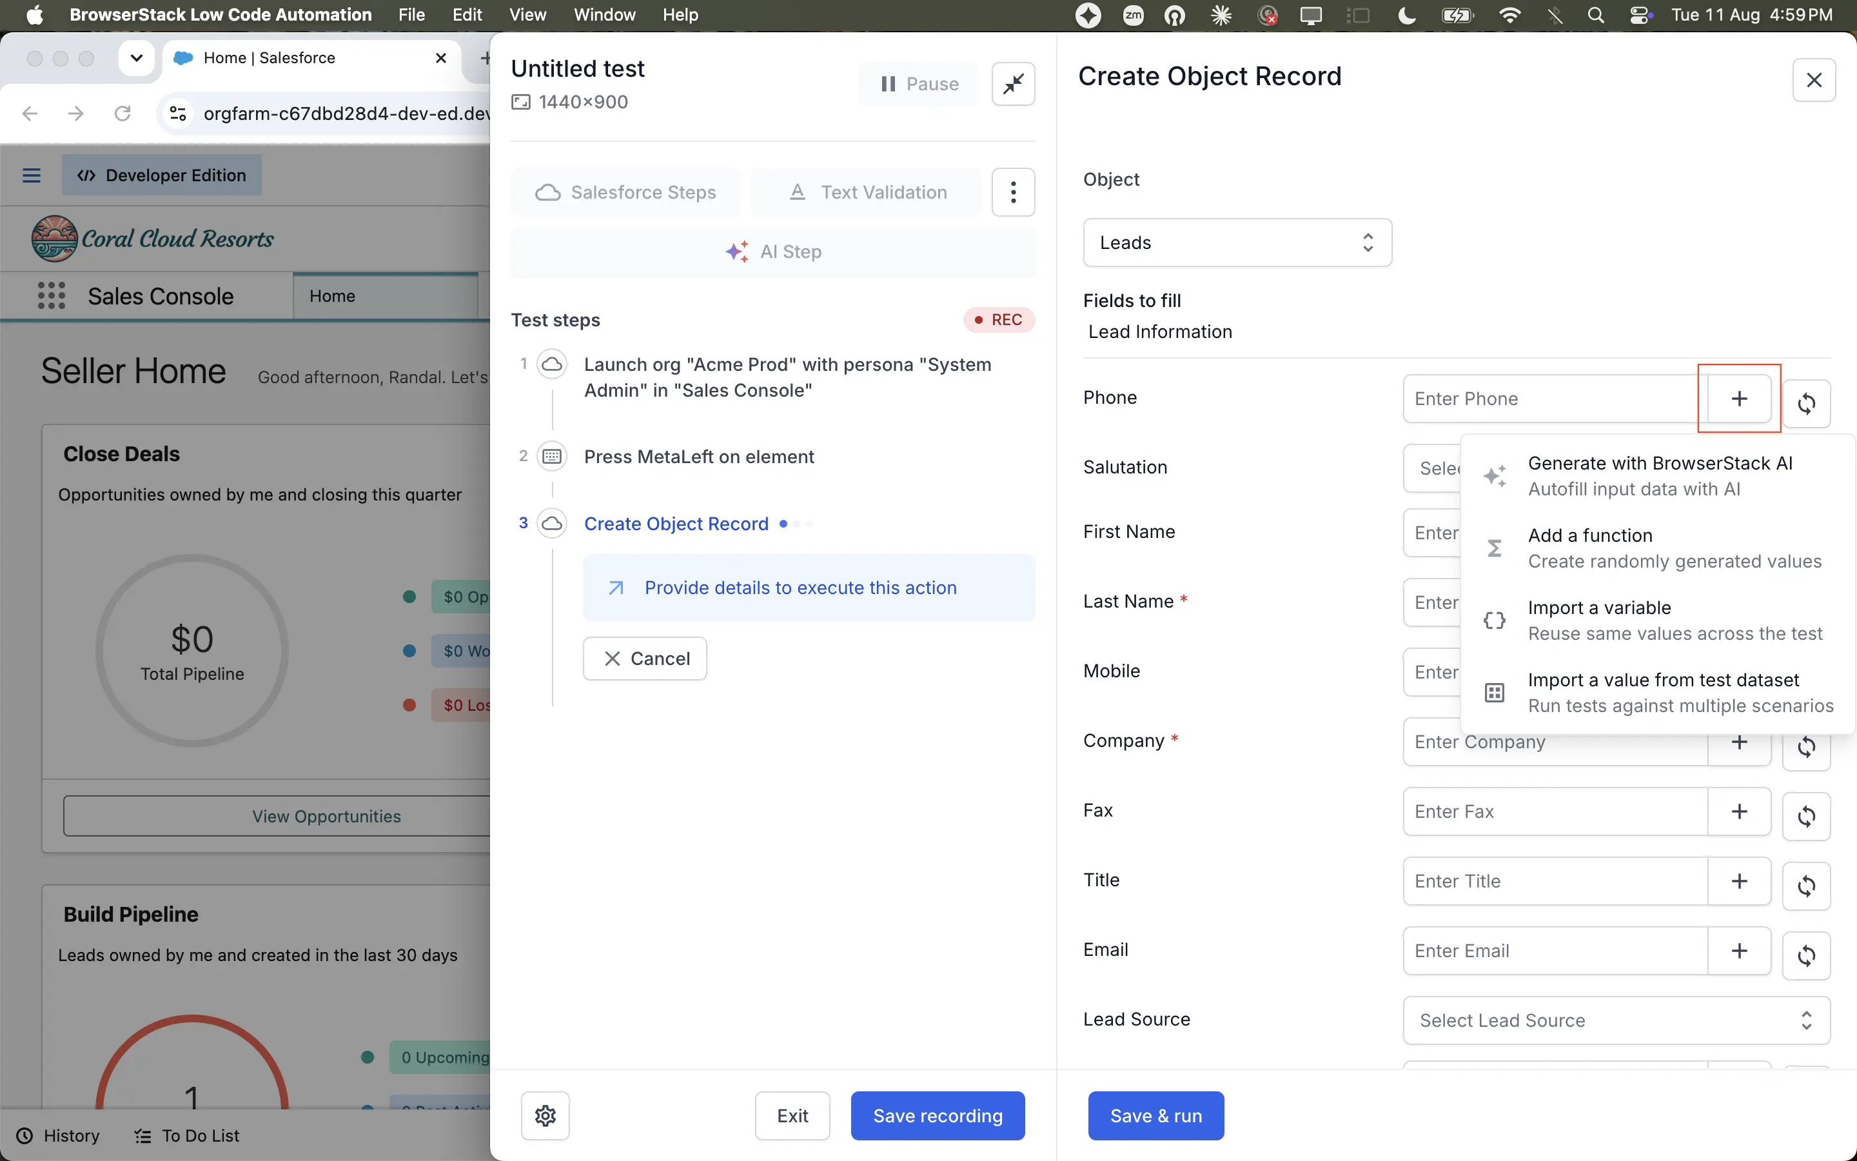Toggle the Salesforce hamburger menu icon
Image resolution: width=1857 pixels, height=1161 pixels.
(x=32, y=175)
